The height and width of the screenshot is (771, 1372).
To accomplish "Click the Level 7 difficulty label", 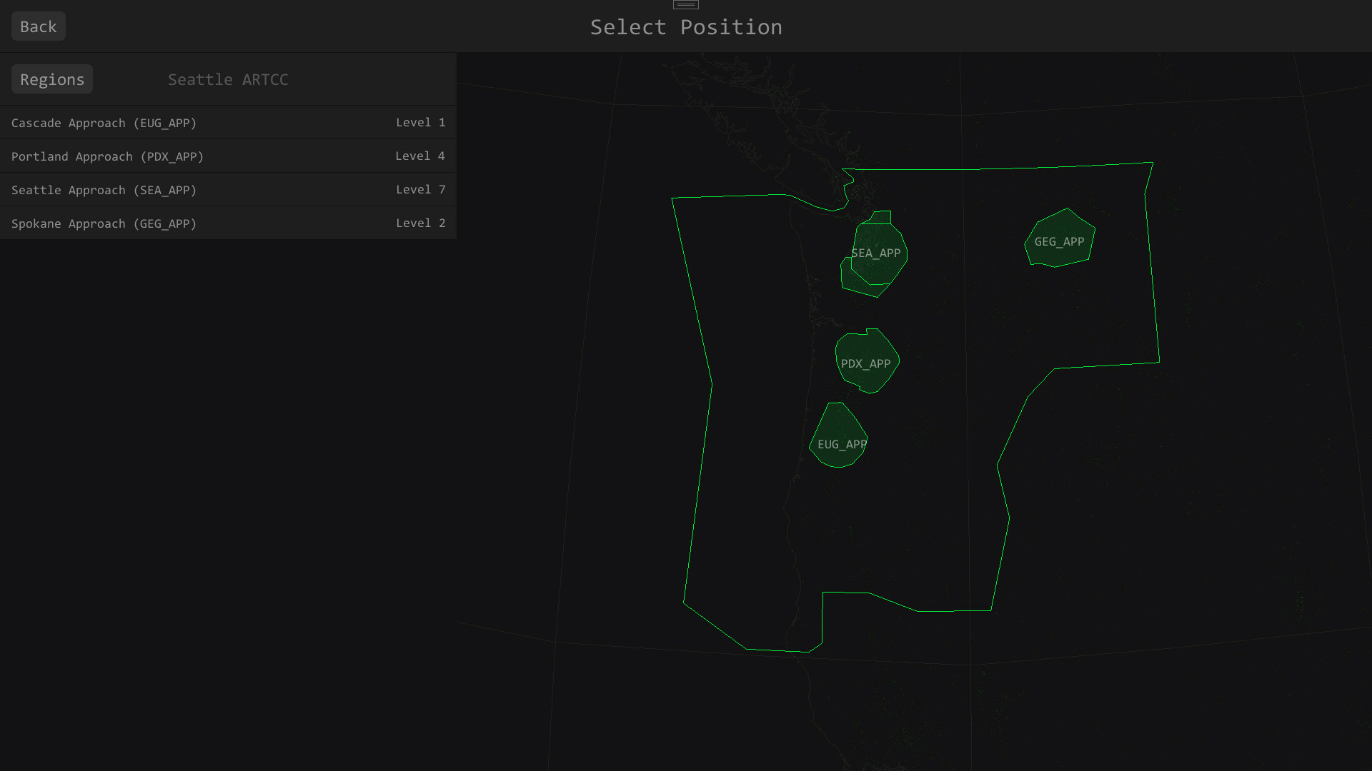I will pos(420,190).
